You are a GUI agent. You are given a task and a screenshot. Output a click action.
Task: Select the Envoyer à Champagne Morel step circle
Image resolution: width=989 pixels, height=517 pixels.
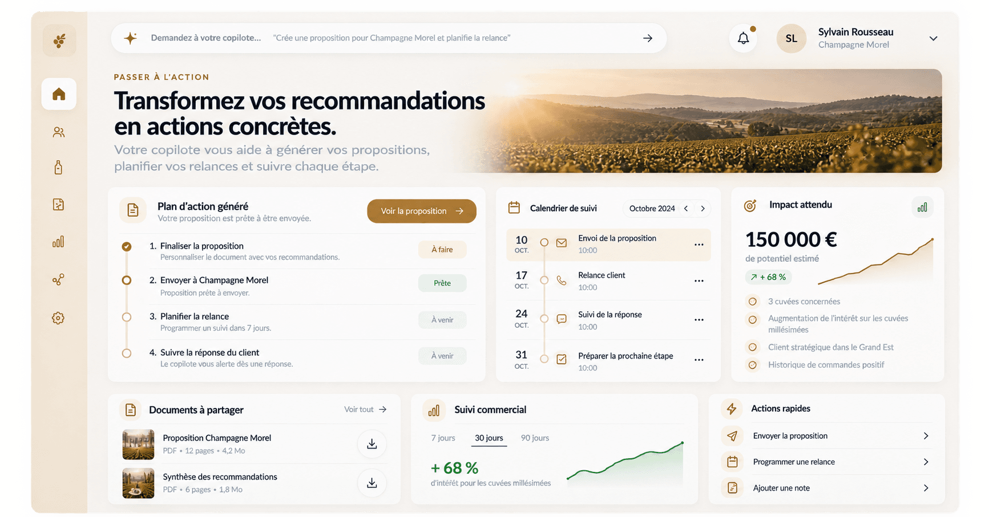click(127, 280)
